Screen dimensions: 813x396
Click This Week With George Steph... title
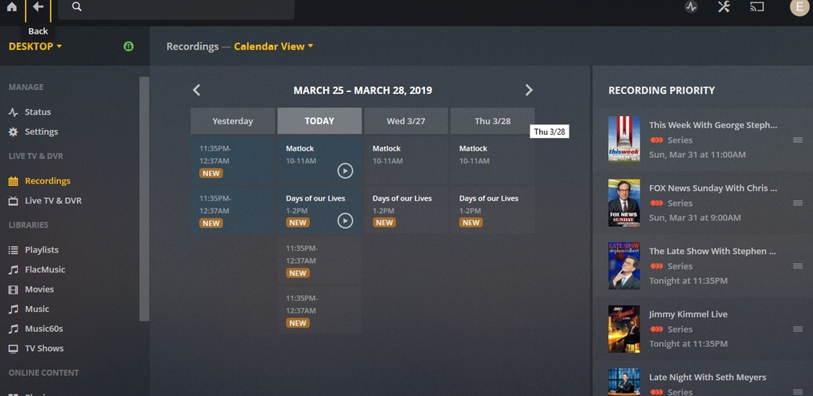point(713,125)
